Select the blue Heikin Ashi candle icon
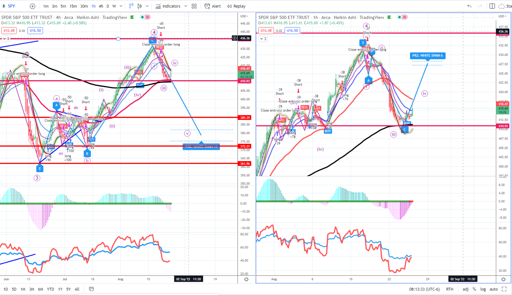This screenshot has width=512, height=295. 131,6
